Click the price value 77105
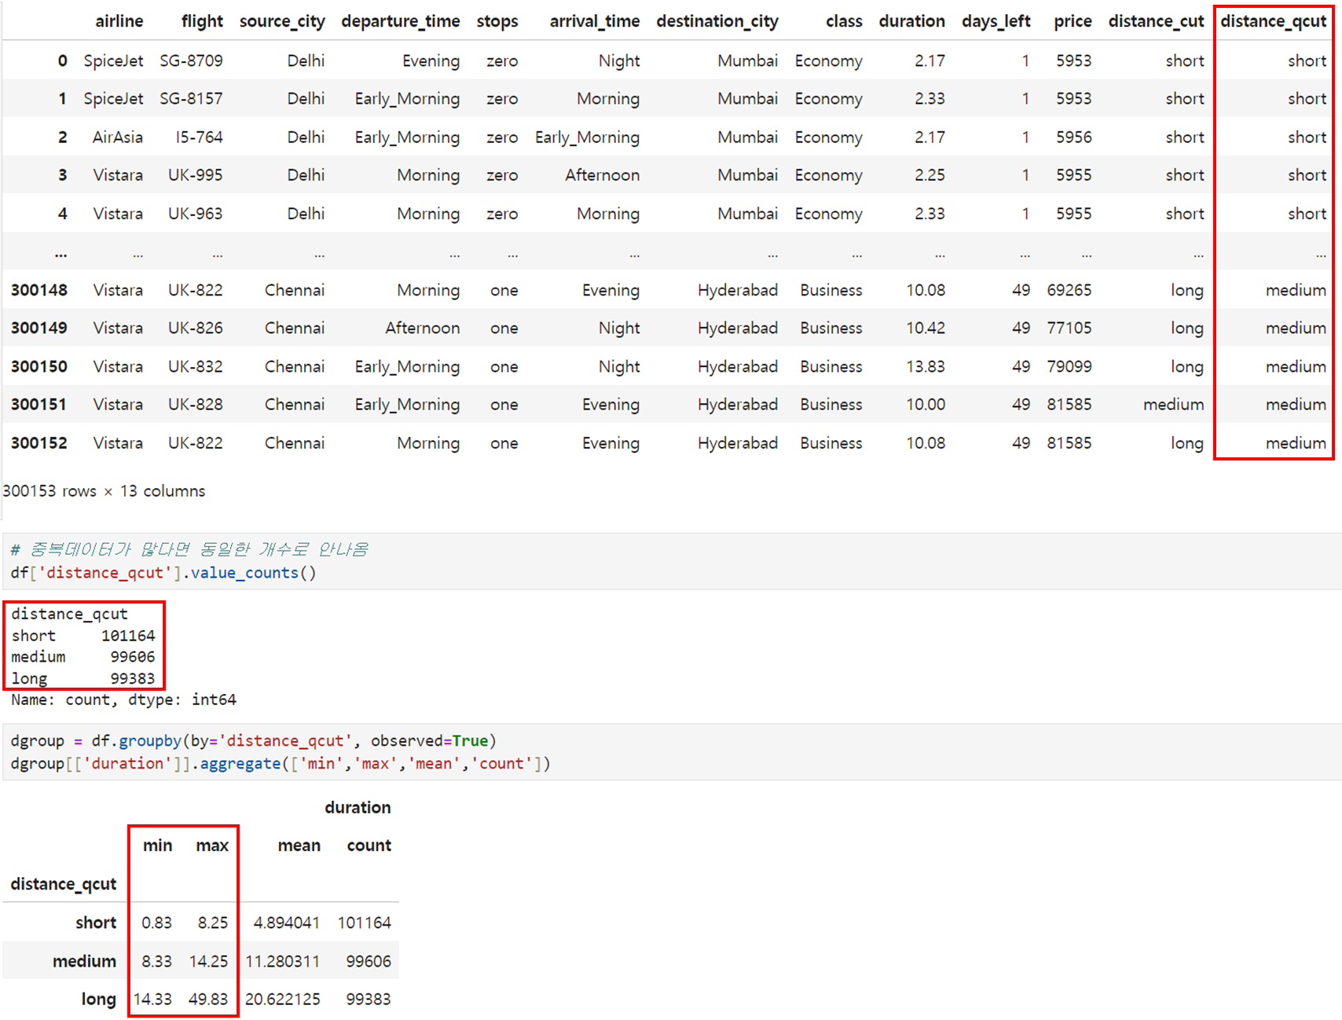Viewport: 1342px width, 1020px height. click(x=1069, y=328)
